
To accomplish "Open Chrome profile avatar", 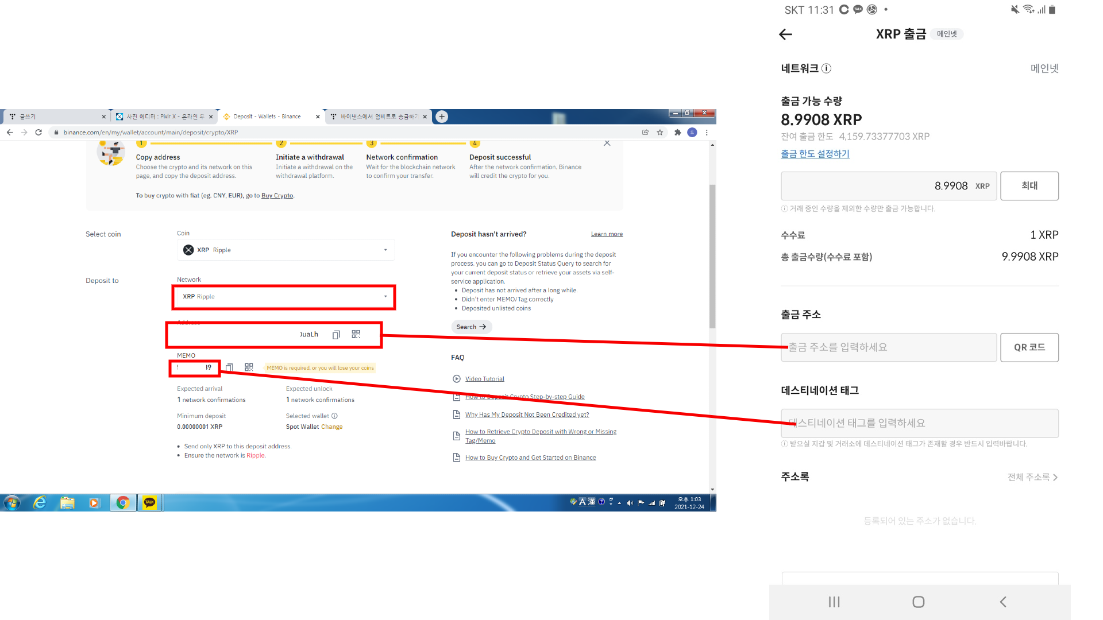I will tap(692, 132).
